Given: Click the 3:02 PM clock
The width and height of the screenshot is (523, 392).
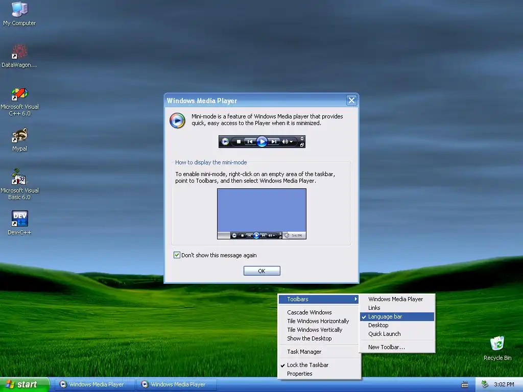Looking at the screenshot, I should tap(504, 384).
